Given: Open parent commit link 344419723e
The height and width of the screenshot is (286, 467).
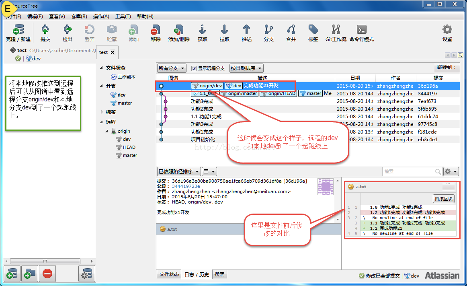Looking at the screenshot, I should (186, 186).
